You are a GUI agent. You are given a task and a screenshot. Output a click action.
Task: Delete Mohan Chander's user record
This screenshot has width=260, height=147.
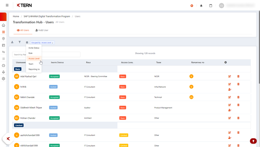coord(238,118)
